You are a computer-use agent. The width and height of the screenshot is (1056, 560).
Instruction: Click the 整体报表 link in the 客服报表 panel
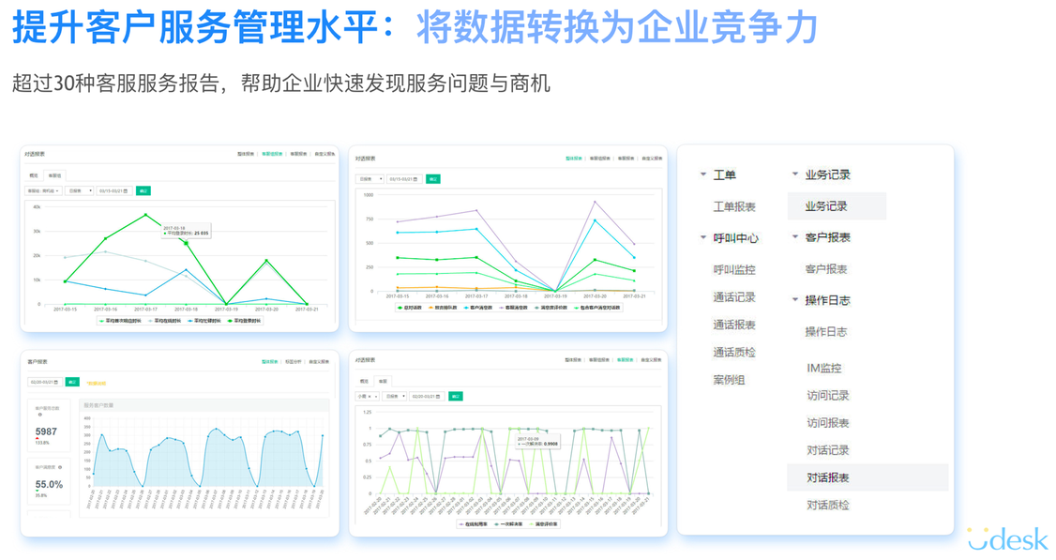tap(269, 362)
